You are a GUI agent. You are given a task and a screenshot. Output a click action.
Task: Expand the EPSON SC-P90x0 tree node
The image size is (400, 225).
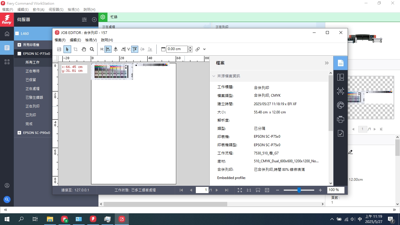point(19,133)
